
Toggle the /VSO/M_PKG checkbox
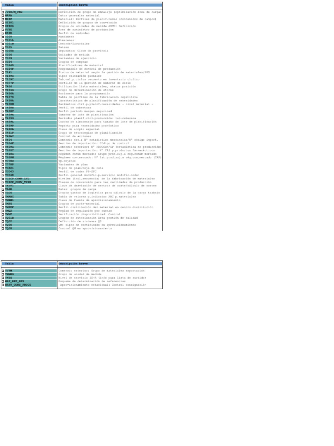tap(3, 12)
